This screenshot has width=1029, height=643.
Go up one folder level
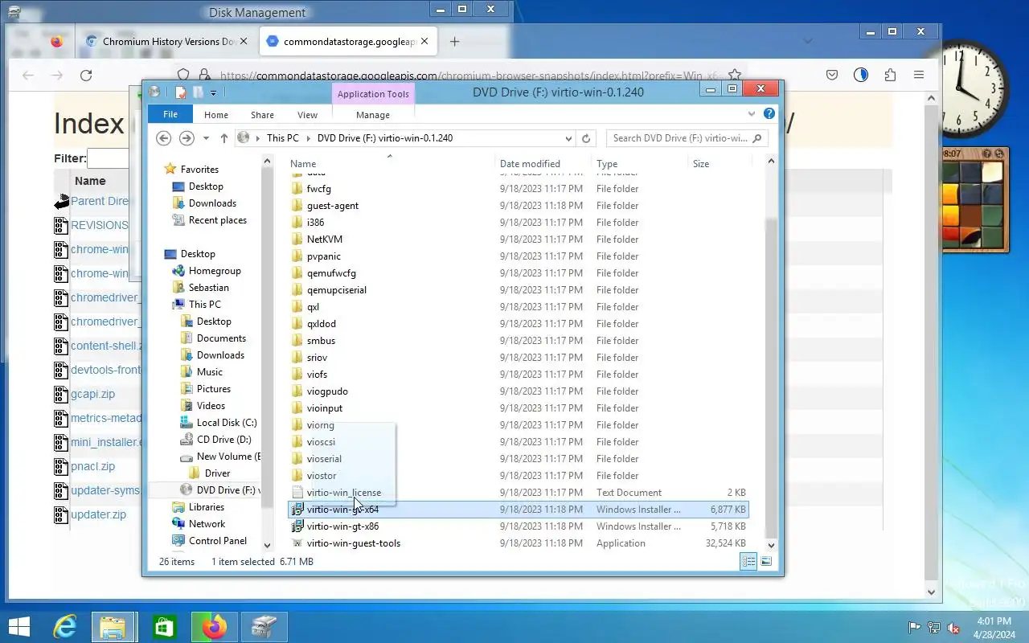pyautogui.click(x=223, y=138)
